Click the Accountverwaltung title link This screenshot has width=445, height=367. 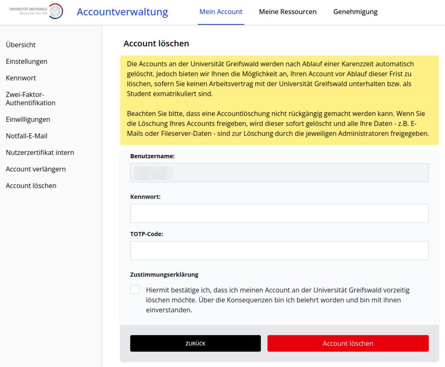tap(122, 12)
